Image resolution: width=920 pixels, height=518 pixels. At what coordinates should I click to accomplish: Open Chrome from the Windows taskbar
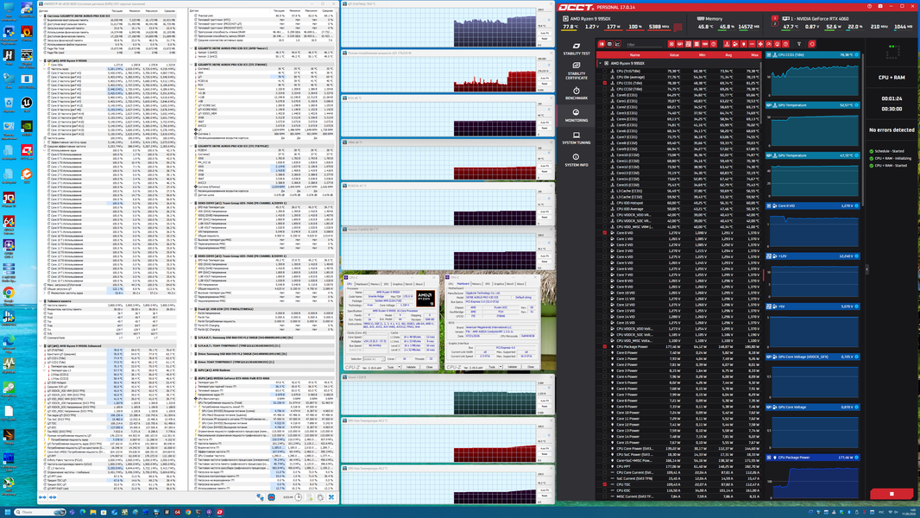pos(188,512)
